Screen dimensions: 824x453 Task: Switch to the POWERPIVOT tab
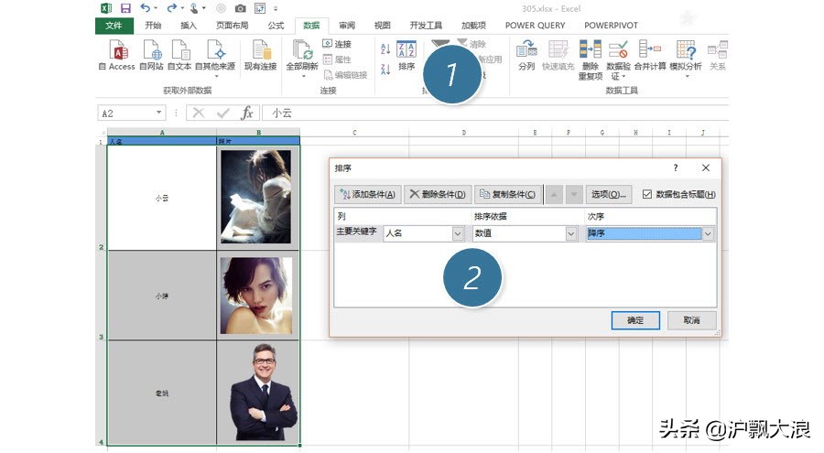point(611,26)
